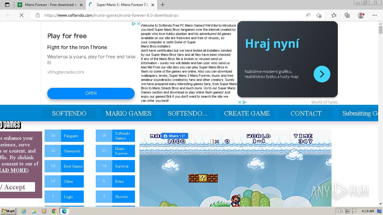Click the Accept cookie consent button

tap(17, 187)
